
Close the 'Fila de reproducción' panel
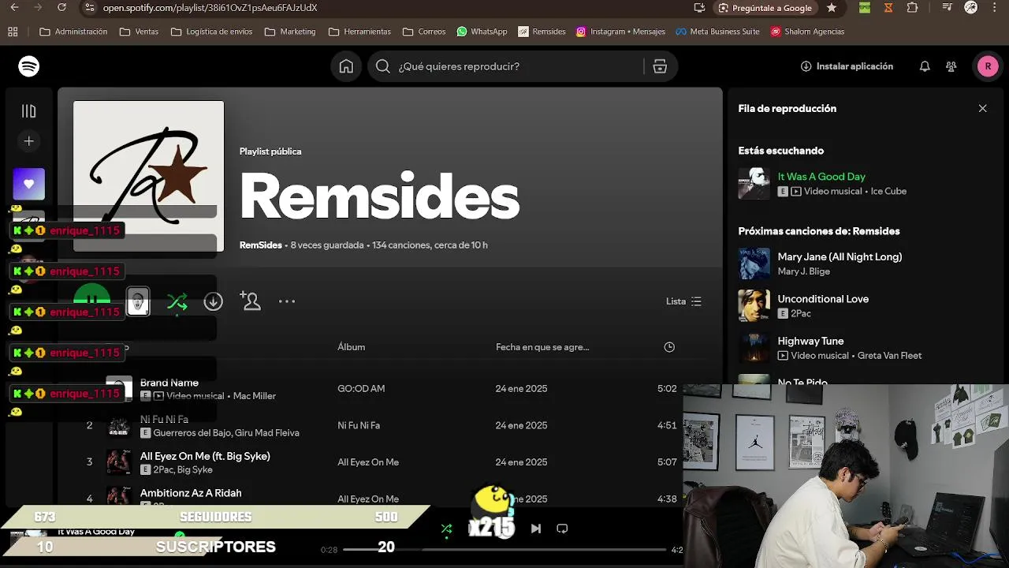(x=982, y=108)
